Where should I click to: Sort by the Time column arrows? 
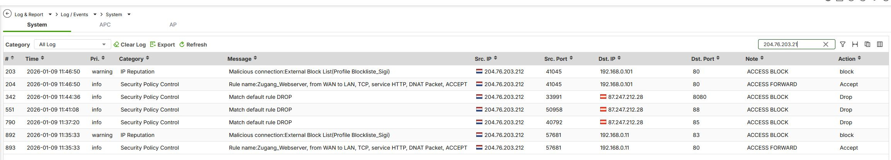(x=42, y=58)
